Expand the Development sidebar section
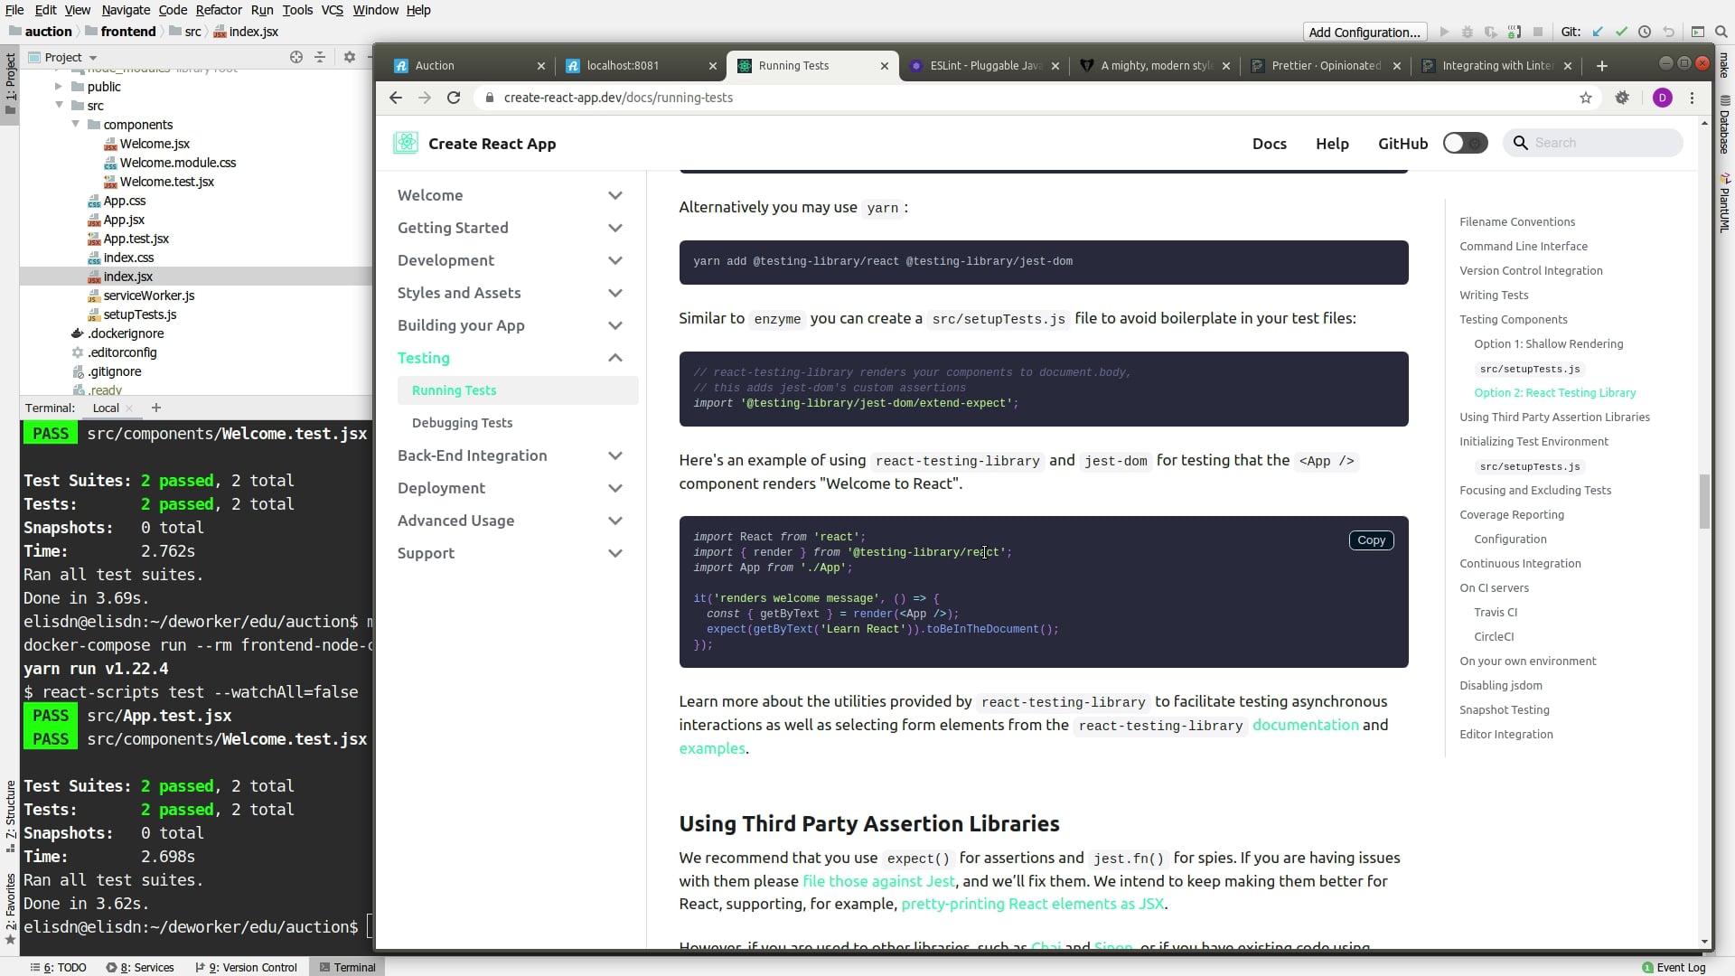 615,260
